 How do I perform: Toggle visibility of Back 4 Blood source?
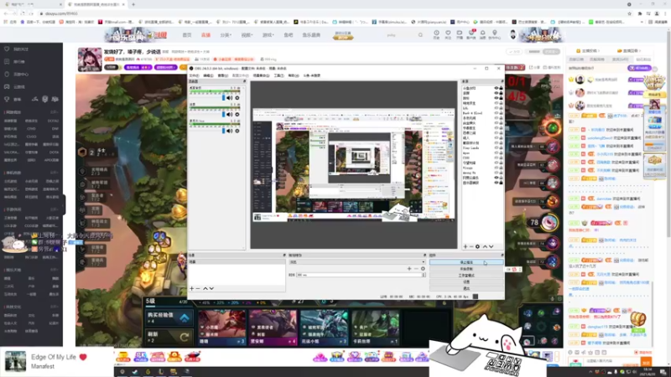click(x=497, y=113)
